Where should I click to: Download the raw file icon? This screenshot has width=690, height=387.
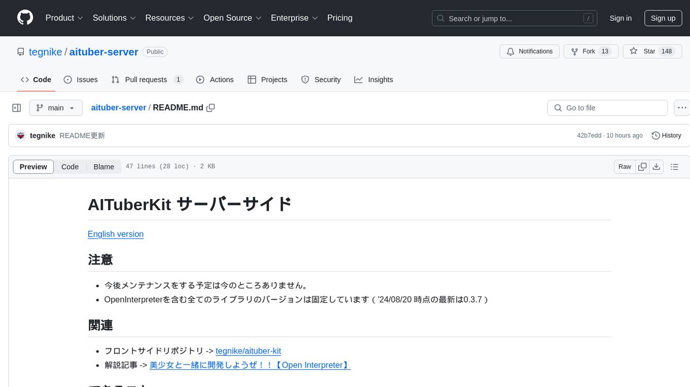coord(657,167)
